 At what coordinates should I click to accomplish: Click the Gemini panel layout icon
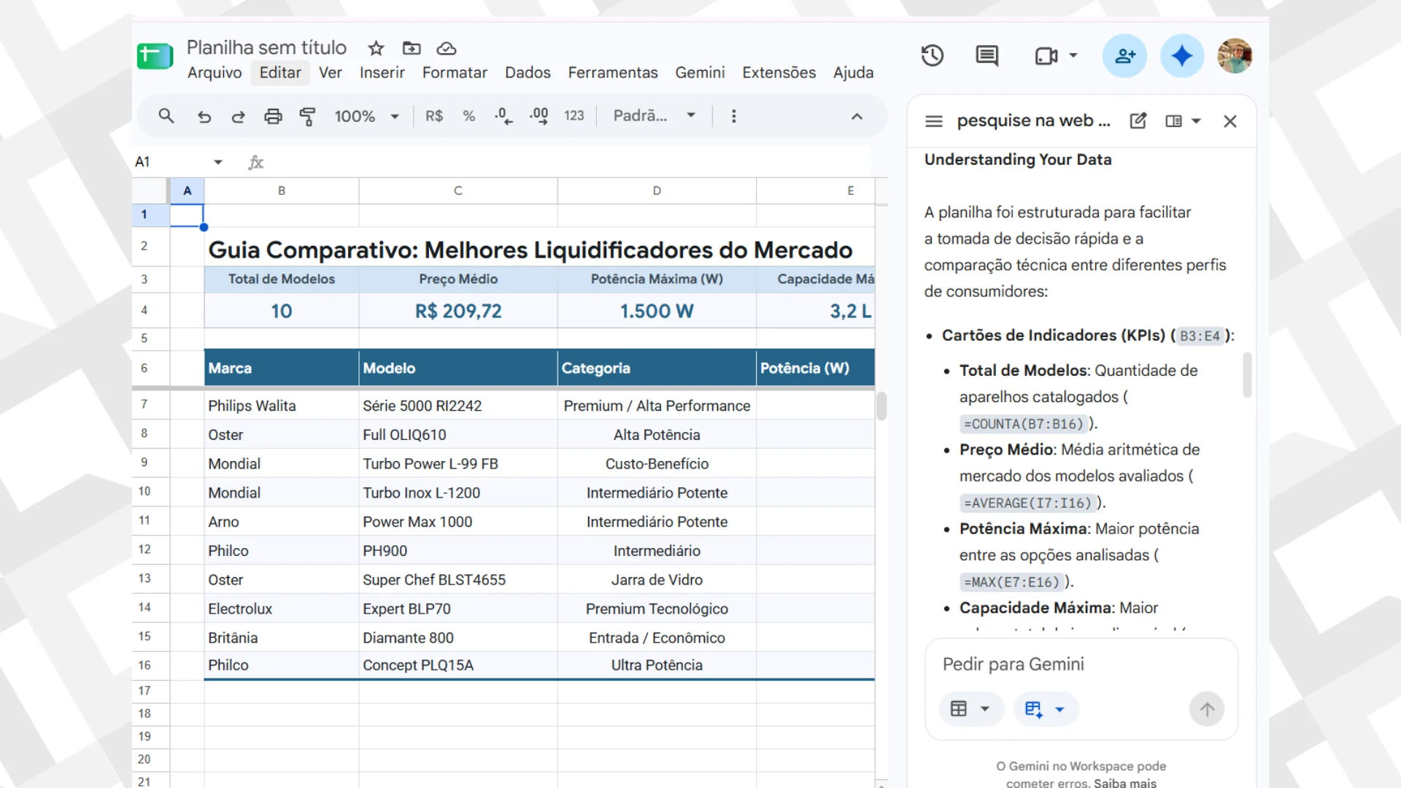(1173, 121)
